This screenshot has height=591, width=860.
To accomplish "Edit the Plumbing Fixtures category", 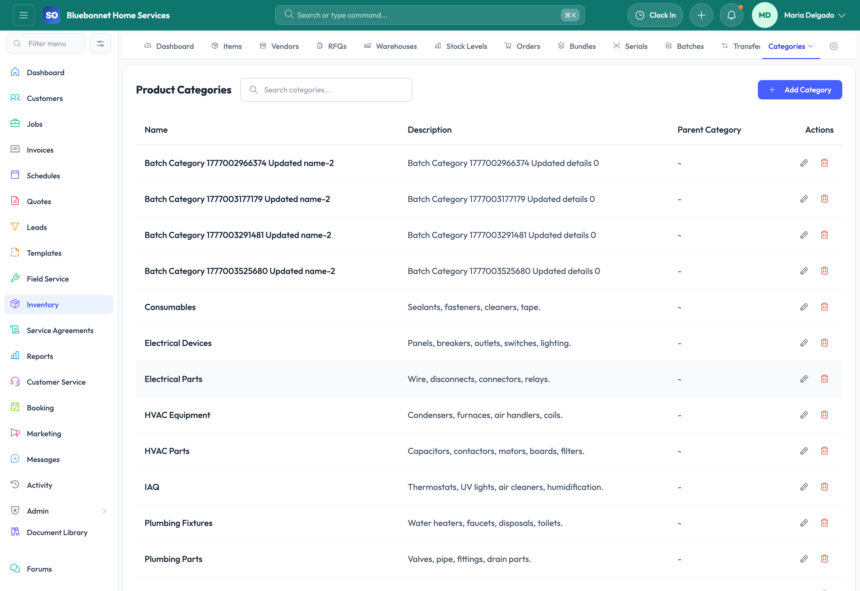I will (x=804, y=523).
